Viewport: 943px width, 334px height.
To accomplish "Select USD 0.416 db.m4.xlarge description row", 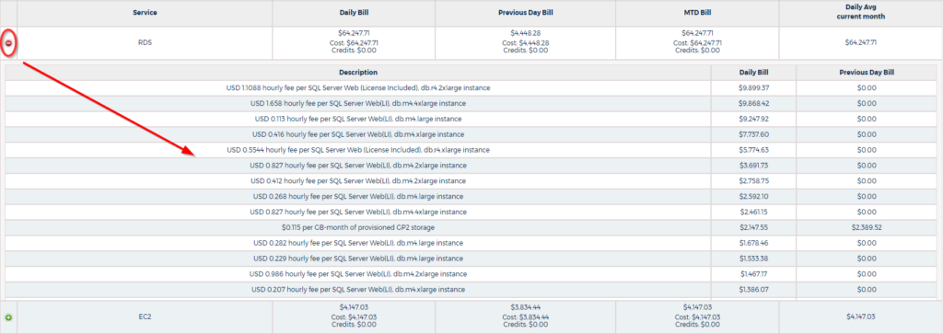I will 358,134.
